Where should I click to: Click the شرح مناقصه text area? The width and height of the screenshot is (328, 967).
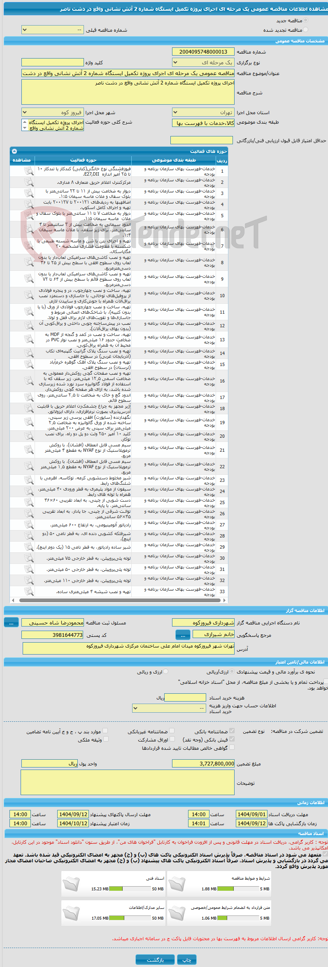point(128,92)
